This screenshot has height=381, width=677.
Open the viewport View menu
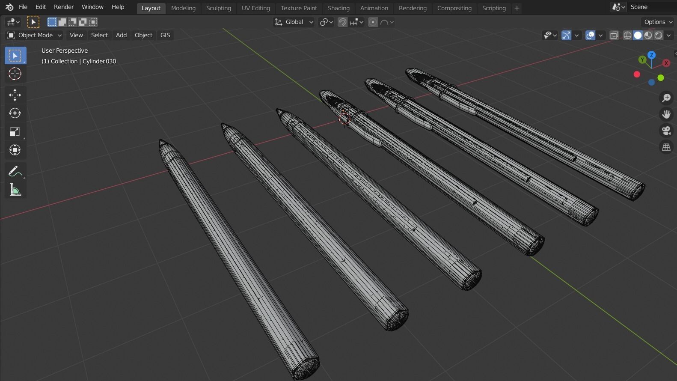point(76,35)
